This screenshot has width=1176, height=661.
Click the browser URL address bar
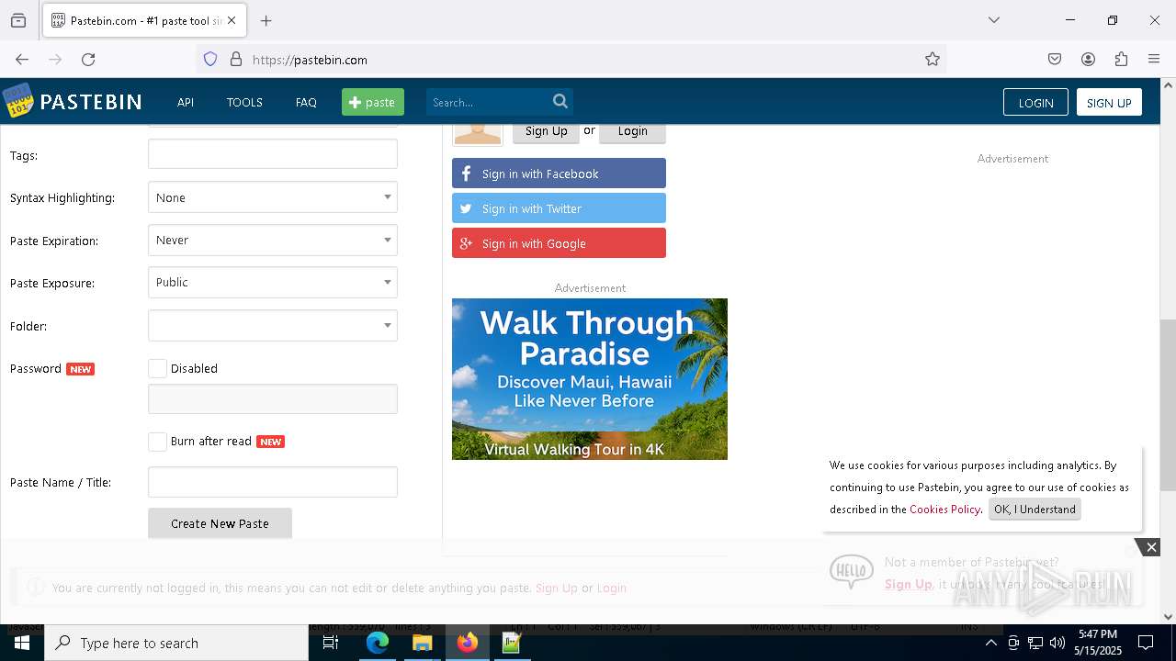[570, 59]
